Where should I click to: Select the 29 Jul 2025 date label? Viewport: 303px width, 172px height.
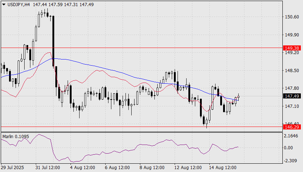(13, 168)
